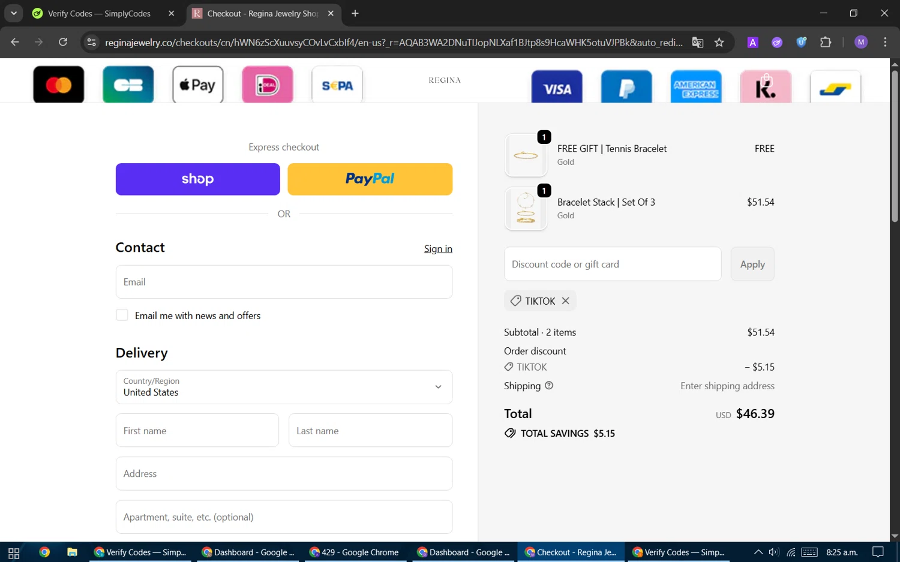900x562 pixels.
Task: Click the Mastercard payment icon
Action: click(59, 85)
